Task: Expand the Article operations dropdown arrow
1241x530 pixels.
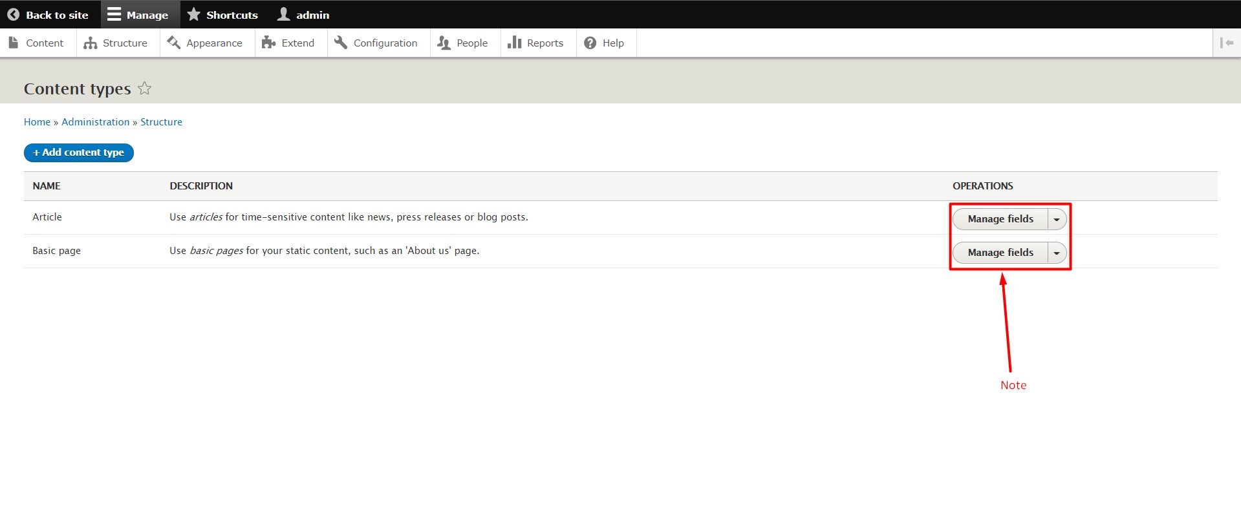Action: [1057, 219]
